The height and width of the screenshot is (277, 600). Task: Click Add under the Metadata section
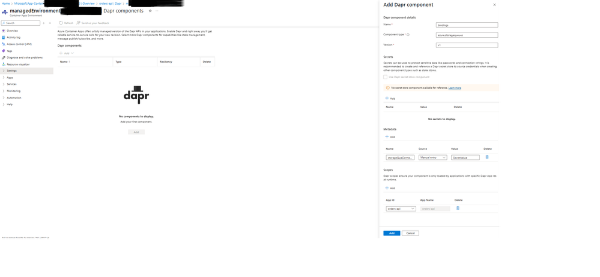coord(390,136)
